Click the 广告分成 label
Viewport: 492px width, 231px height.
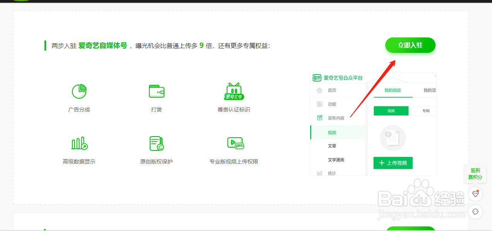79,110
